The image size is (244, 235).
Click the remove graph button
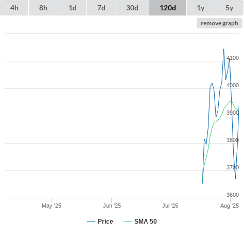pos(219,23)
